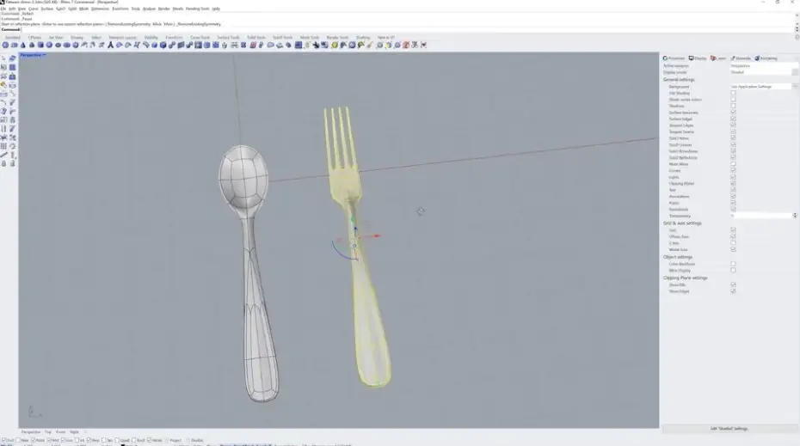
Task: Switch to the Drafting toolbar tab
Action: click(363, 38)
